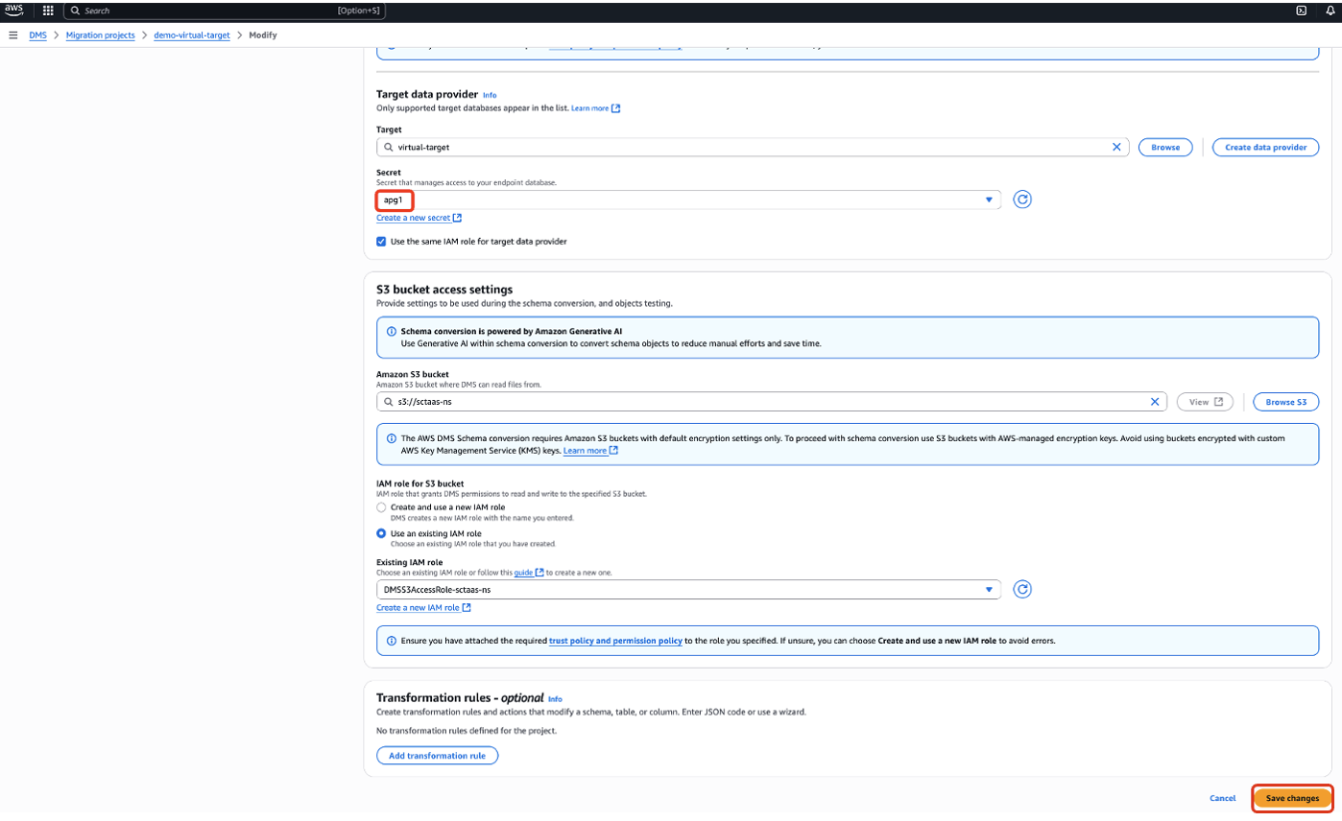Go to the AWS console home logo
Screen dimensions: 1342x821
14,10
